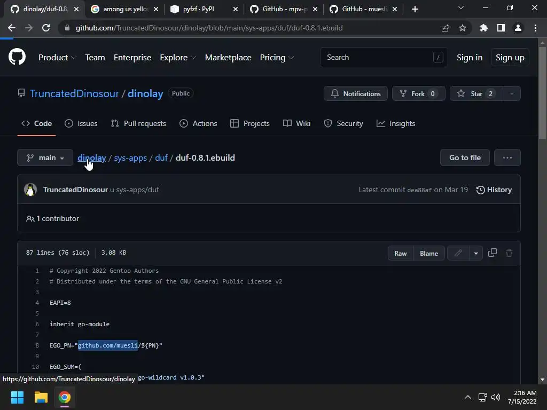Share this page via the address-bar share icon

446,28
